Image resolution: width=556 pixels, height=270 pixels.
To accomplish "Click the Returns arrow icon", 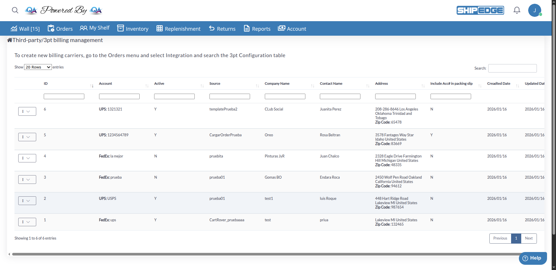I will [212, 28].
